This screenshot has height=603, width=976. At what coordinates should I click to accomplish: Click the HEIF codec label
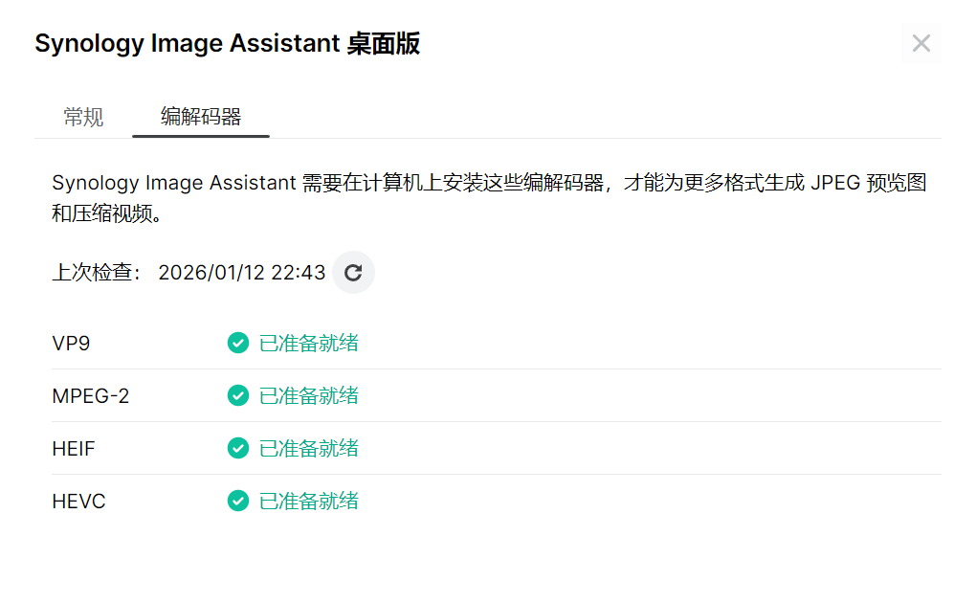(74, 448)
